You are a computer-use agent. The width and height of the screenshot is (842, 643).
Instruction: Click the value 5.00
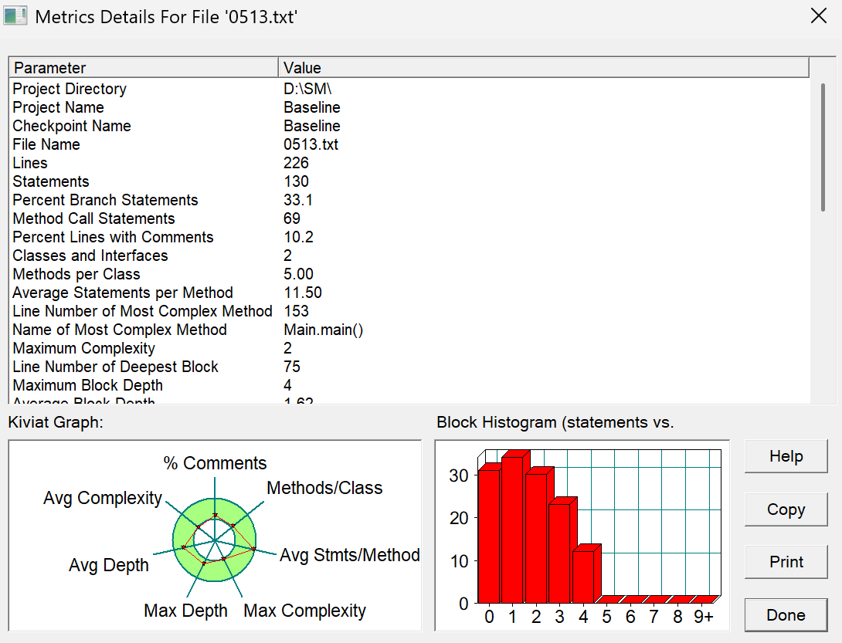click(x=298, y=274)
